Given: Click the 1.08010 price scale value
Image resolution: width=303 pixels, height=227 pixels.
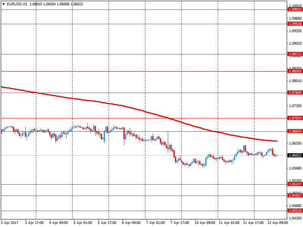Looking at the screenshot, I should [295, 81].
